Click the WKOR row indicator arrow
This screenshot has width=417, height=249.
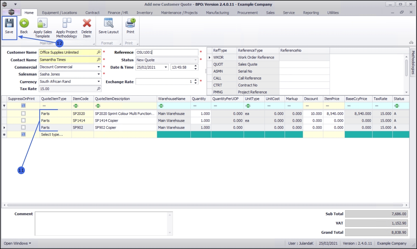209,57
